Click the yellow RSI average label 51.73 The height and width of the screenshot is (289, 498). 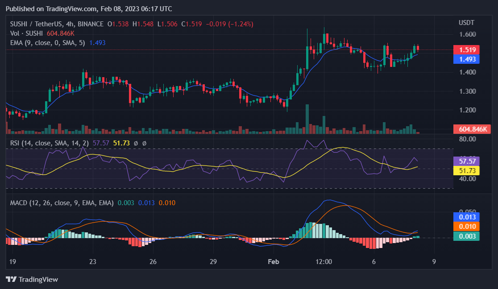coord(466,171)
